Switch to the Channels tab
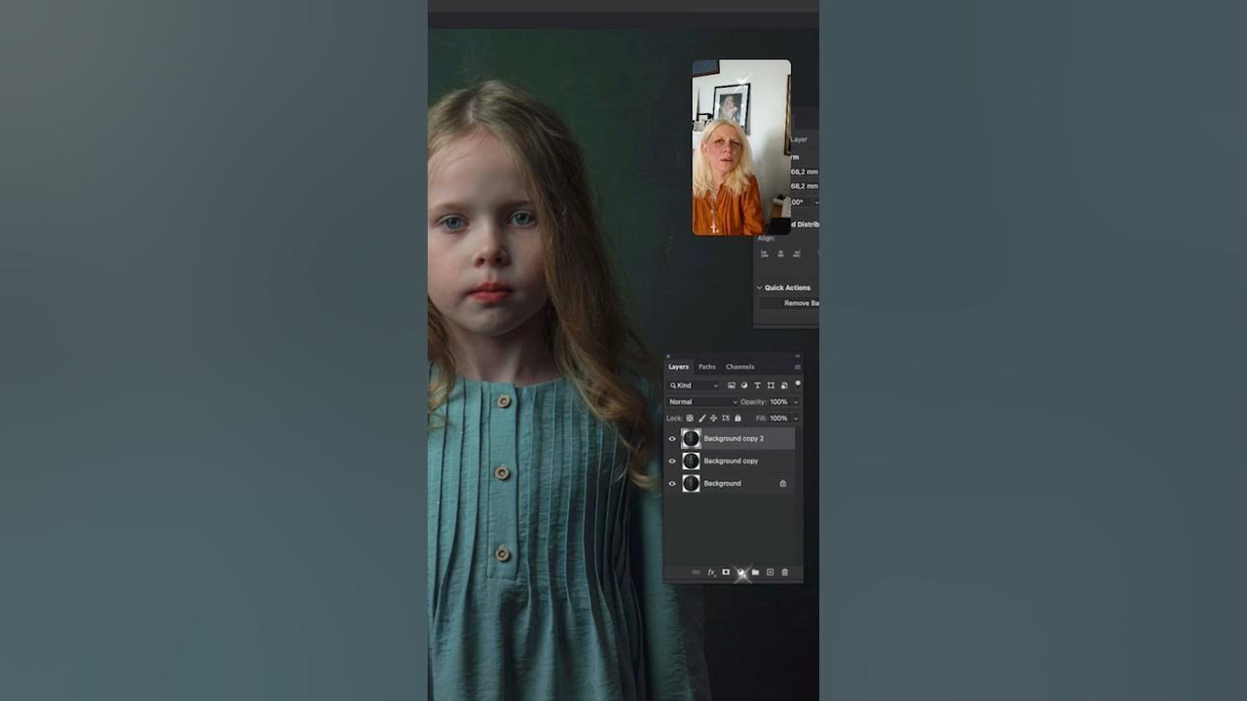1247x701 pixels. click(740, 367)
